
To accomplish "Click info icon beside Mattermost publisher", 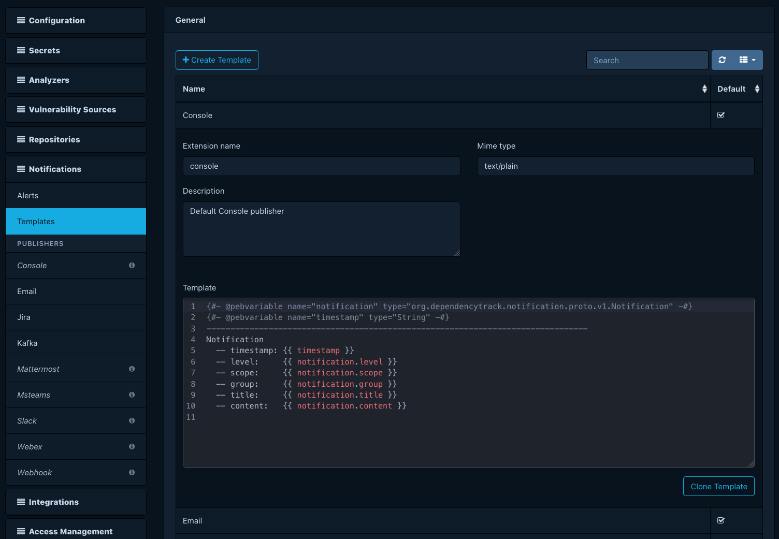I will pyautogui.click(x=132, y=369).
